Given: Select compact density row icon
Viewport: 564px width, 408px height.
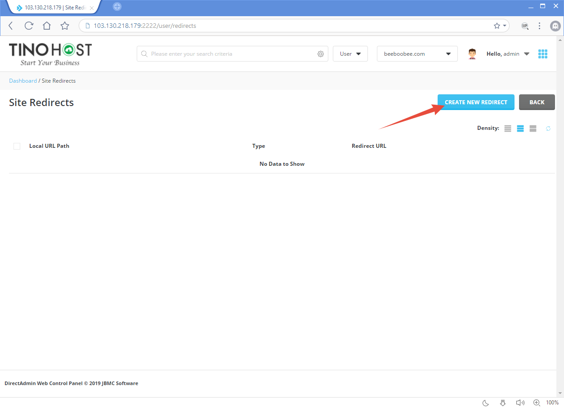Looking at the screenshot, I should [x=508, y=129].
